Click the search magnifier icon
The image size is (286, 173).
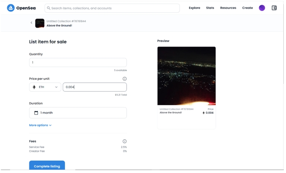[x=48, y=8]
